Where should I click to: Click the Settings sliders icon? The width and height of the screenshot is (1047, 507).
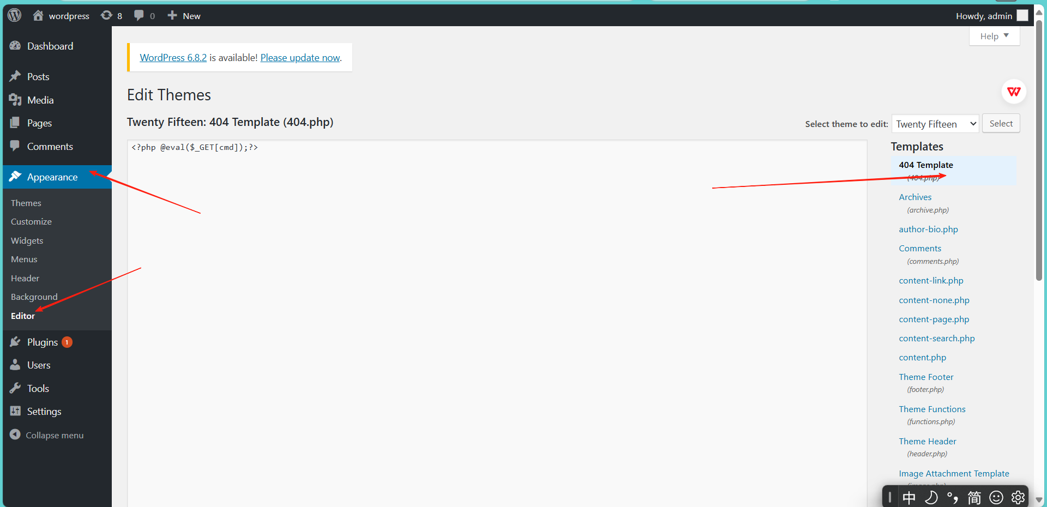15,411
